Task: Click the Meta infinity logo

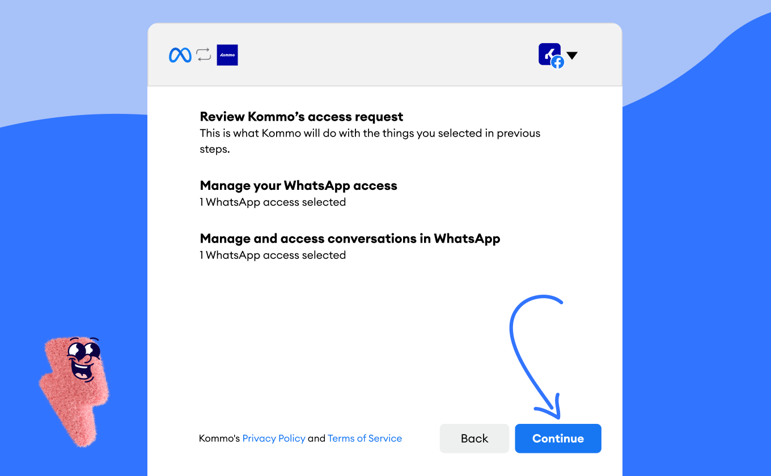Action: 180,55
